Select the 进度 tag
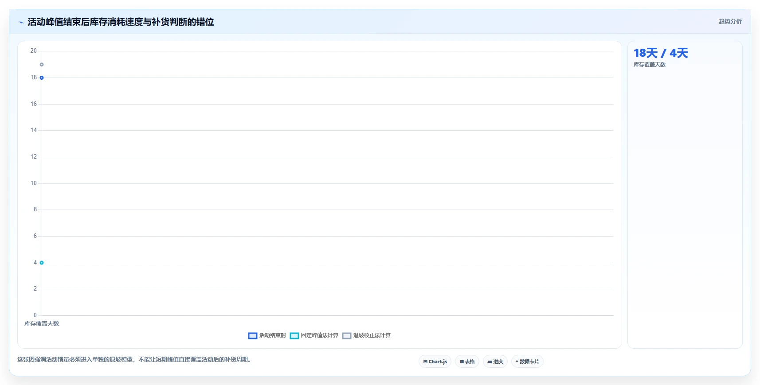 495,362
